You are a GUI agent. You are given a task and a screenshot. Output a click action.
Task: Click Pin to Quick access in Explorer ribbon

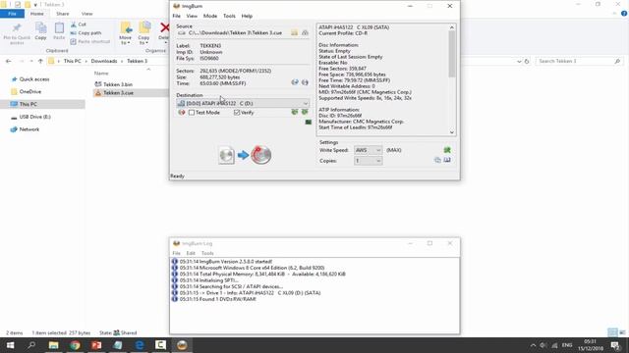coord(17,33)
